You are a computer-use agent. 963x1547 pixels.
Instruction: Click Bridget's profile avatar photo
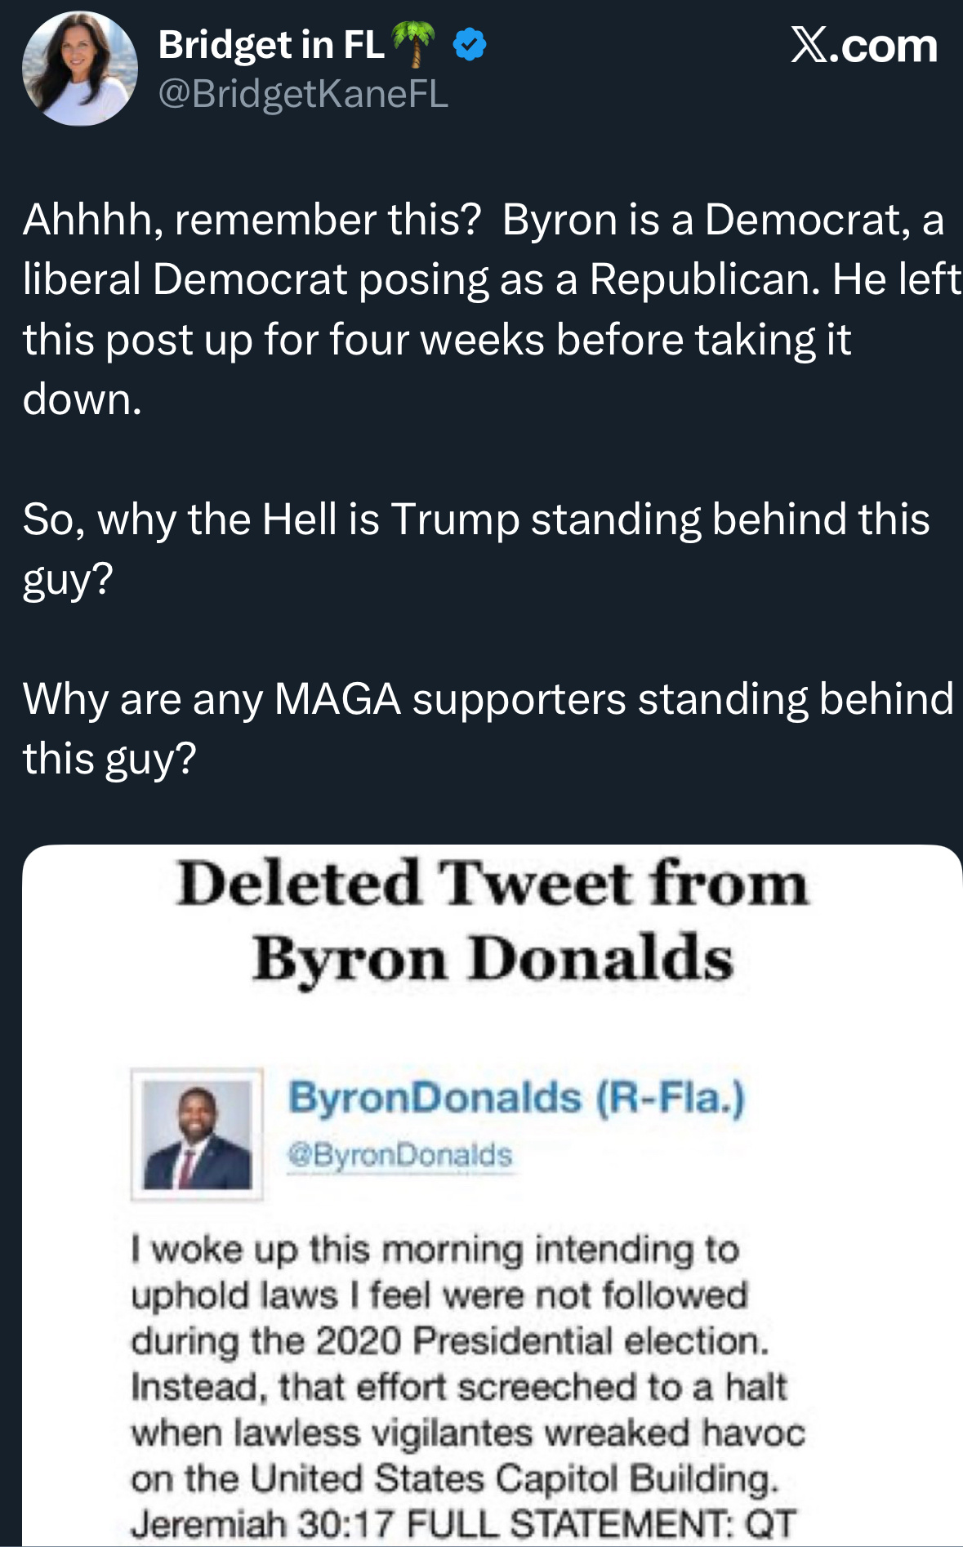click(79, 69)
